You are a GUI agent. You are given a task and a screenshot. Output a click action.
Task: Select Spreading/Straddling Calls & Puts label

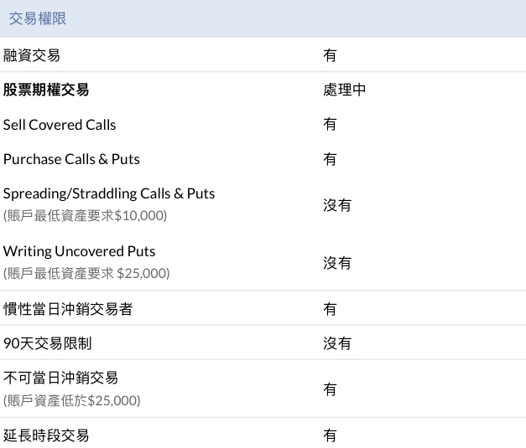(109, 194)
